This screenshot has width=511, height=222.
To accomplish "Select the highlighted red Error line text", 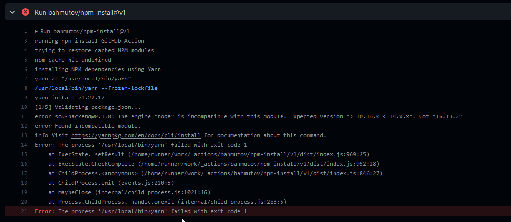I will pos(141,211).
